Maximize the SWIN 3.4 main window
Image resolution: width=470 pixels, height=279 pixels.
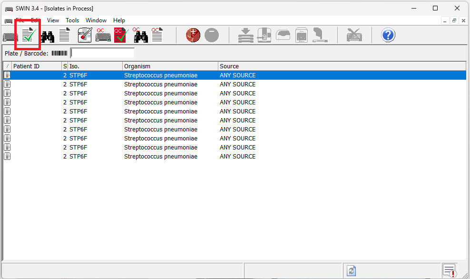[435, 9]
